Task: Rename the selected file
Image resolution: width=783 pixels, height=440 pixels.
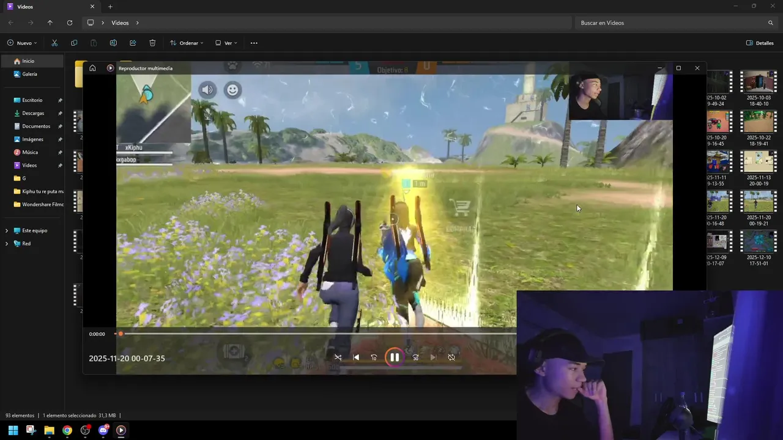Action: click(x=113, y=43)
